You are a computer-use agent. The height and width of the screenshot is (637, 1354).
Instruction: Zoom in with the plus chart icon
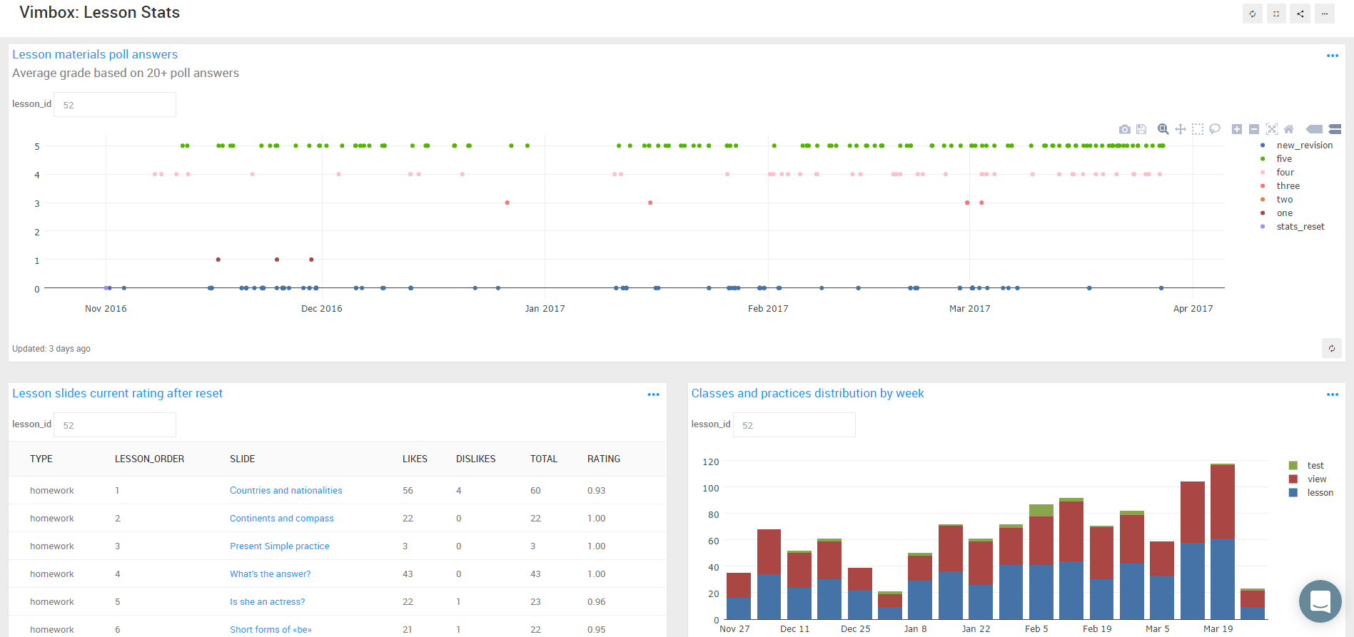pyautogui.click(x=1237, y=129)
